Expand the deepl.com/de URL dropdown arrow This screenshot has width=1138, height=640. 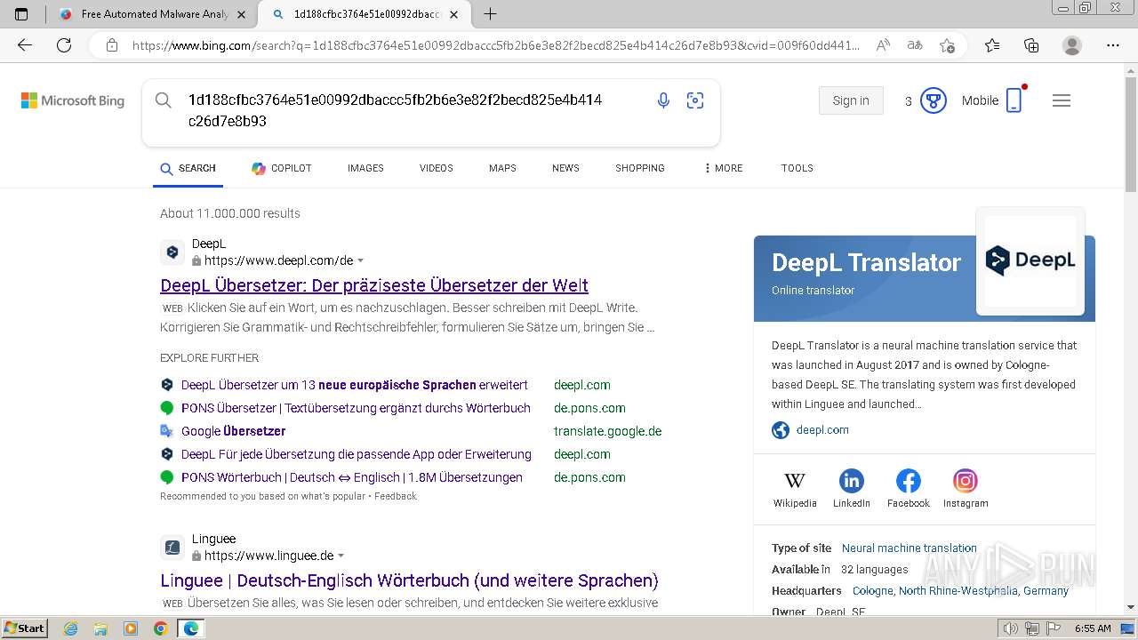coord(360,260)
